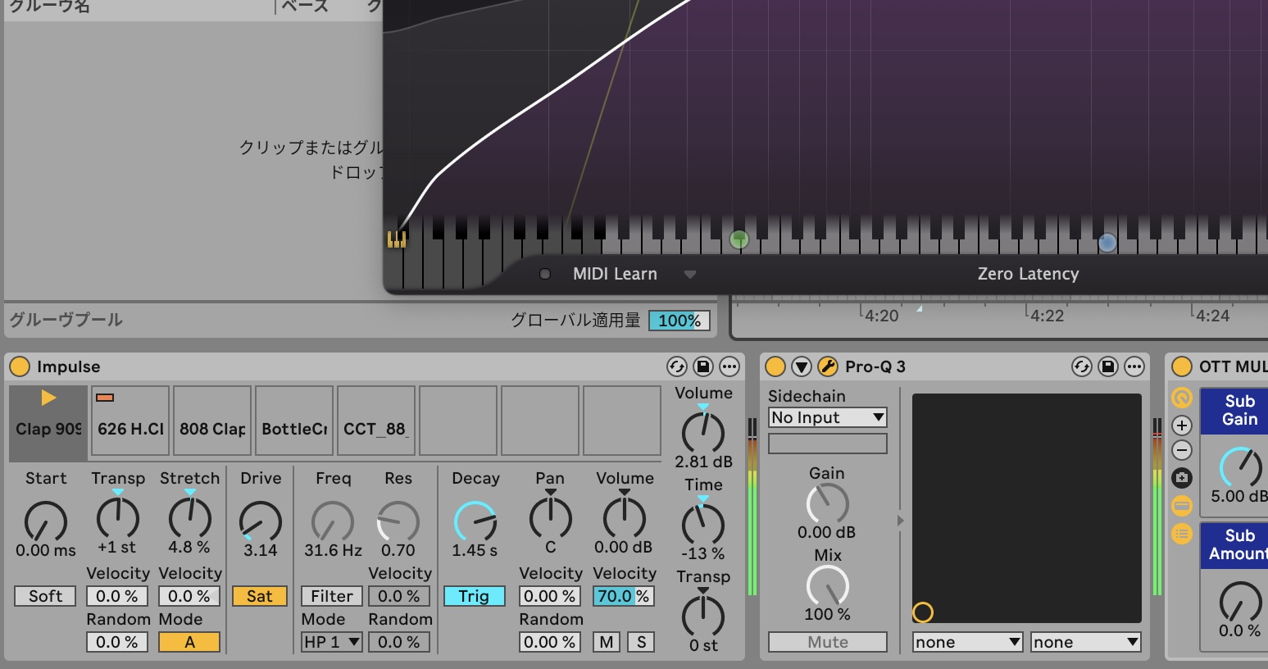Toggle the Sat saturation switch
This screenshot has height=669, width=1268.
tap(260, 596)
